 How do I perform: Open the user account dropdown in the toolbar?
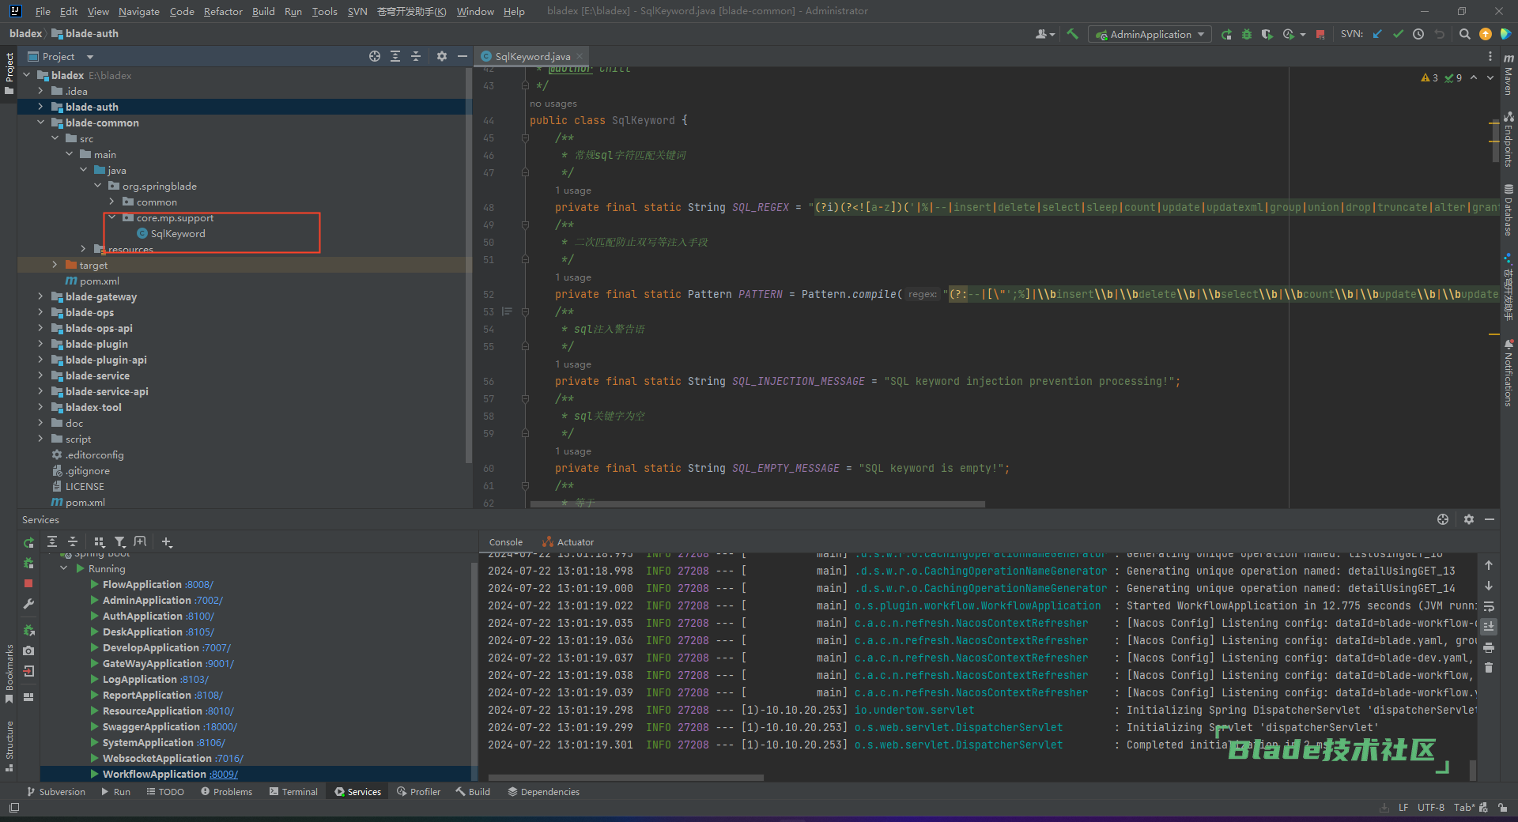pyautogui.click(x=1045, y=34)
